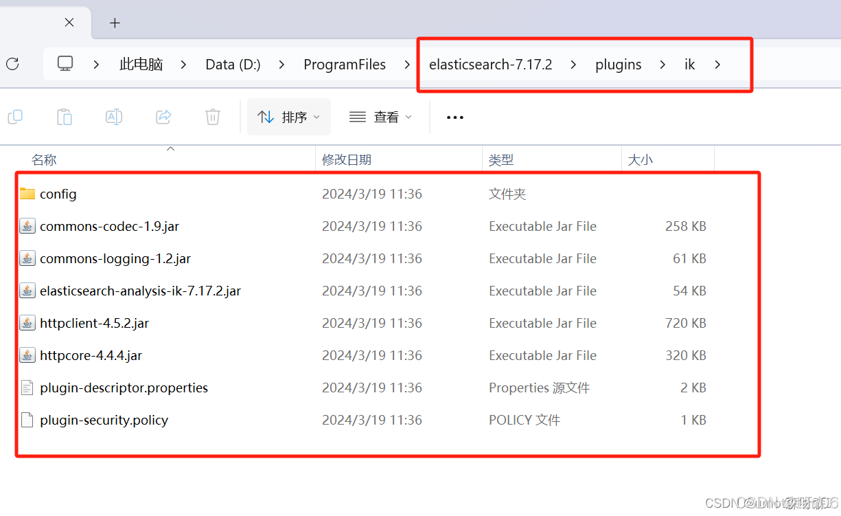This screenshot has height=516, width=841.
Task: Select file name httpcore-4.4.4.jar
Action: 91,355
